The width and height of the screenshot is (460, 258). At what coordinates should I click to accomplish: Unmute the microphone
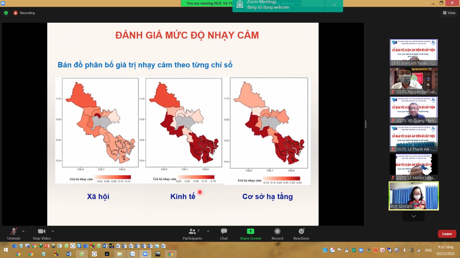pos(14,234)
